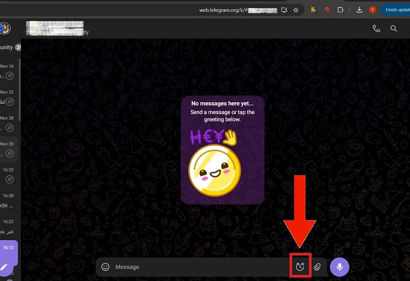Open contact info from the chat header name
This screenshot has width=410, height=281.
[57, 29]
